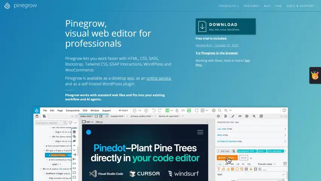321x181 pixels.
Task: Click the Inline style button
Action: coord(243,158)
